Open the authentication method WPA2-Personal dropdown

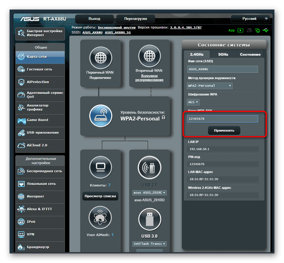pos(210,86)
